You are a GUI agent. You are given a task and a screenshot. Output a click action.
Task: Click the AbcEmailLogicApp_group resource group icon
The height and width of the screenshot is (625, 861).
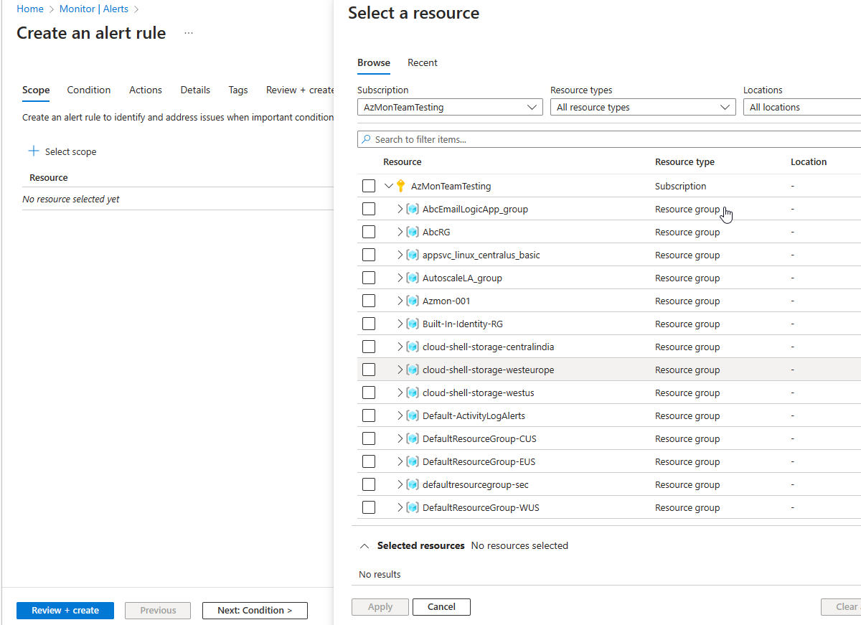point(413,209)
